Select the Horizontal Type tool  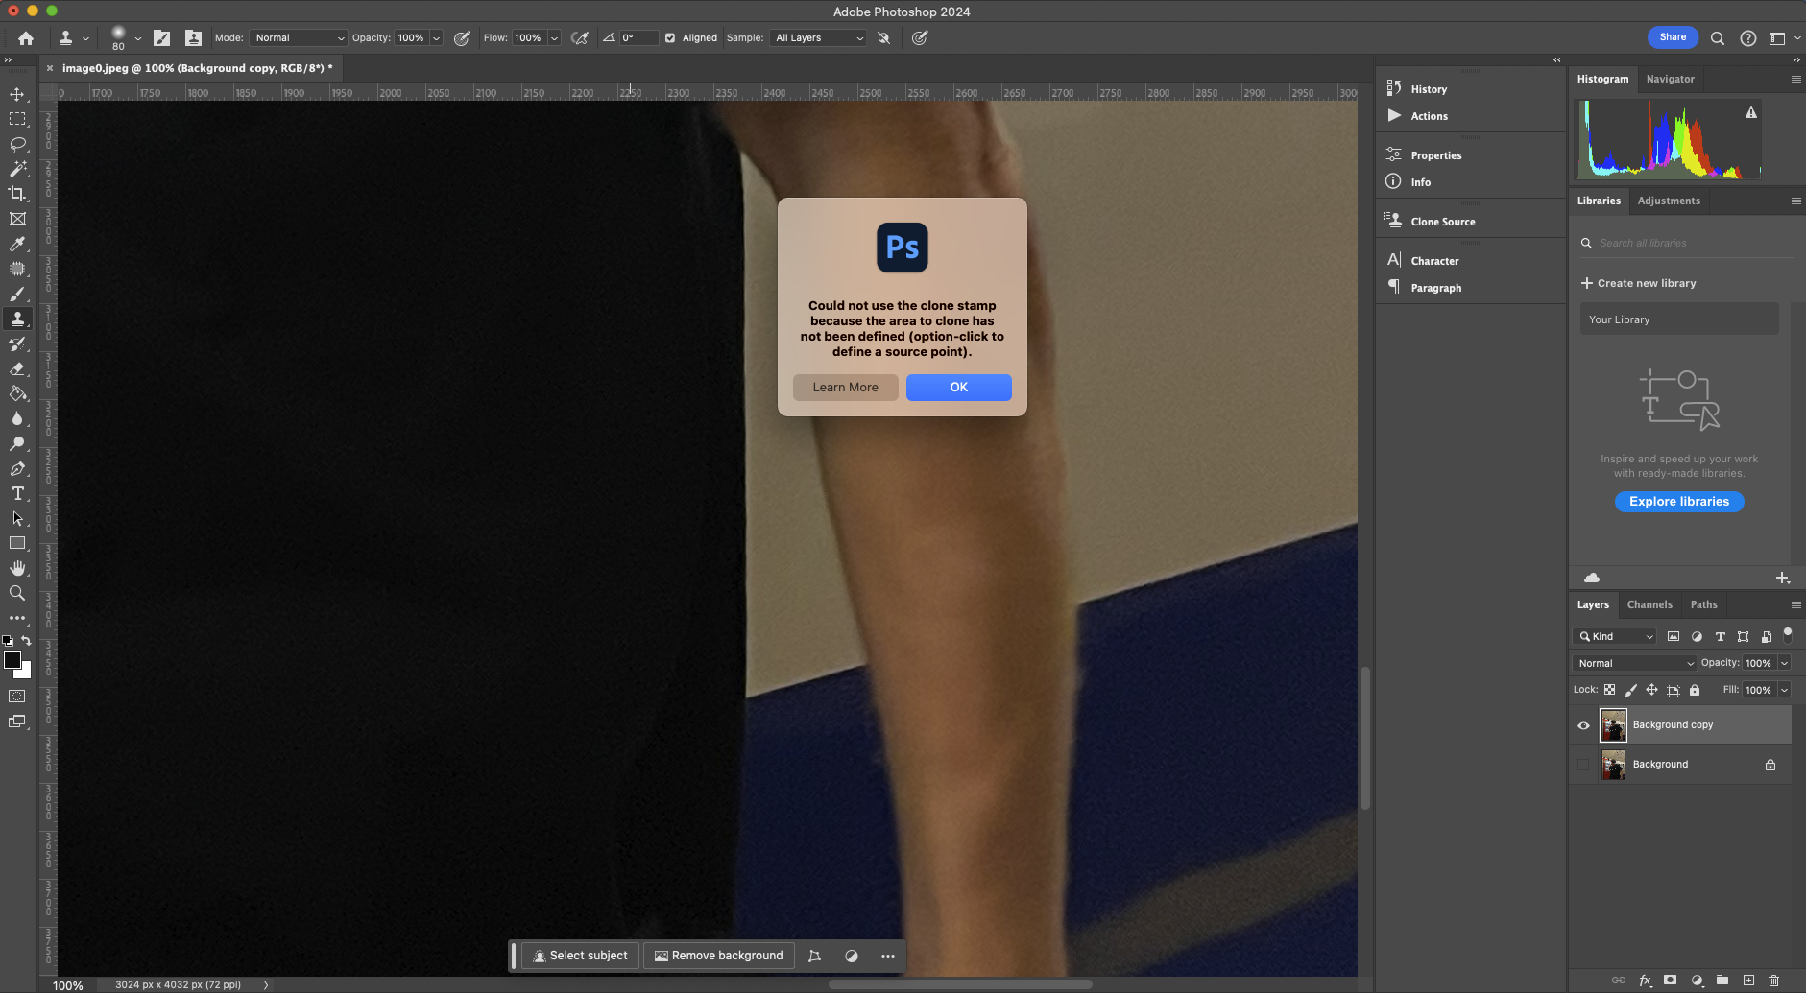(x=17, y=493)
